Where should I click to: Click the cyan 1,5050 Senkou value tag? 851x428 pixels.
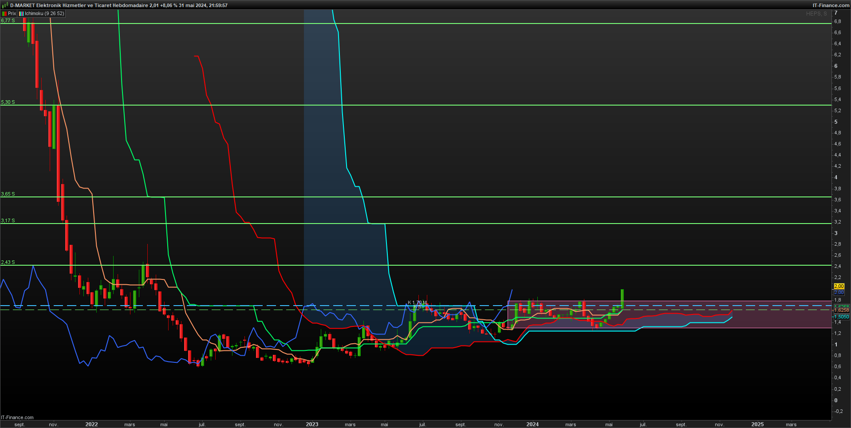tap(842, 317)
